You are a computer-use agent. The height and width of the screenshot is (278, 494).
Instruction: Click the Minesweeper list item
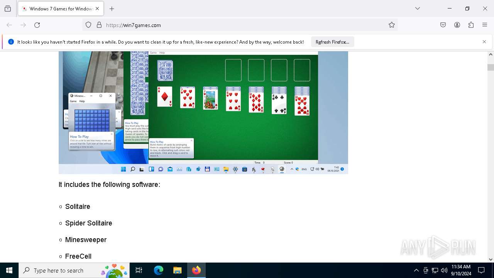point(86,240)
